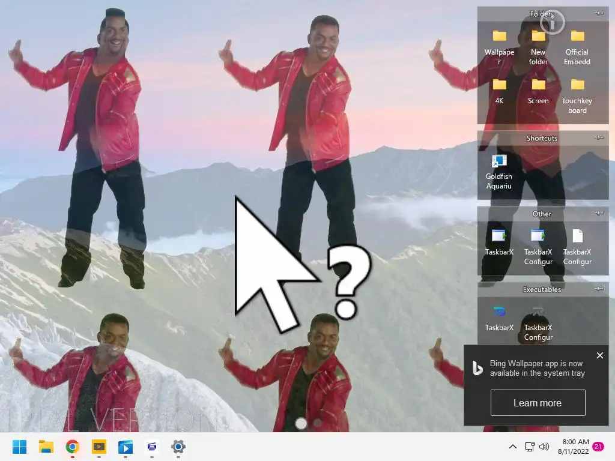The height and width of the screenshot is (461, 615).
Task: Open the touchkeyboard folder
Action: click(577, 85)
